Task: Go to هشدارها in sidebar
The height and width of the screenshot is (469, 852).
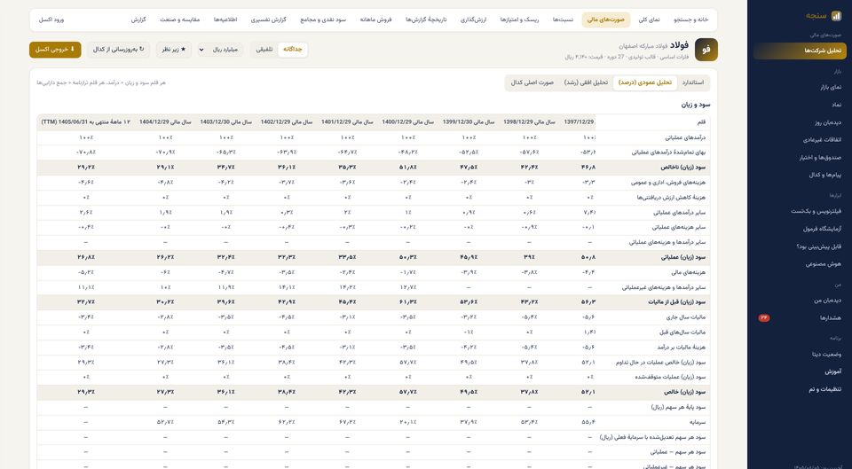Action: coord(800,318)
